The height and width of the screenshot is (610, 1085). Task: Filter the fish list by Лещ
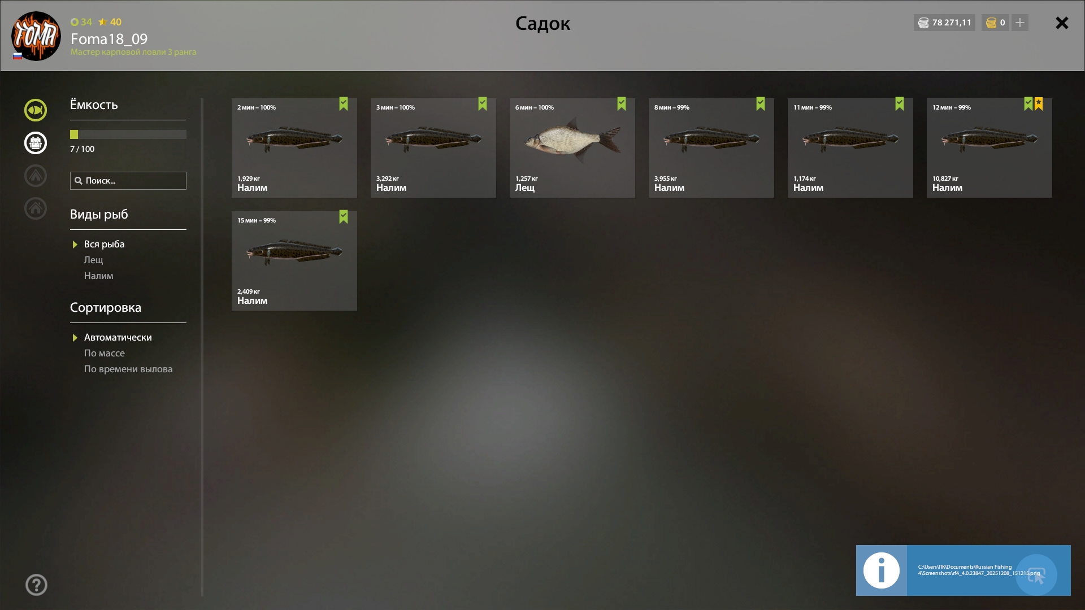(94, 260)
